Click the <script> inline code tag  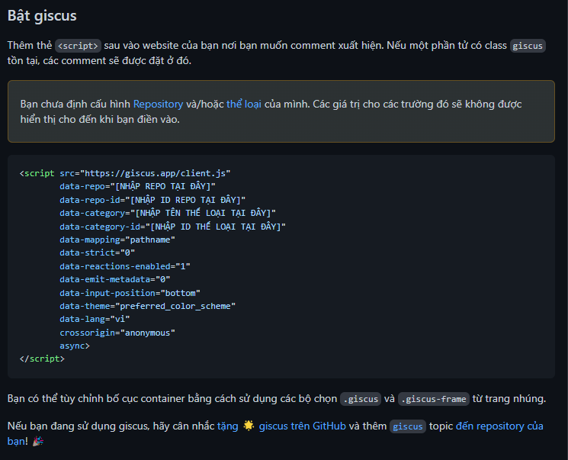(x=78, y=46)
